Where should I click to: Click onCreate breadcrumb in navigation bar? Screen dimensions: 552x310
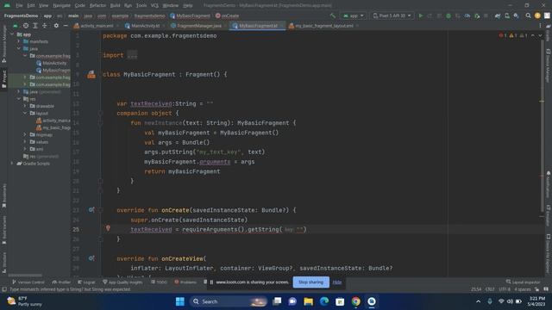coord(227,15)
